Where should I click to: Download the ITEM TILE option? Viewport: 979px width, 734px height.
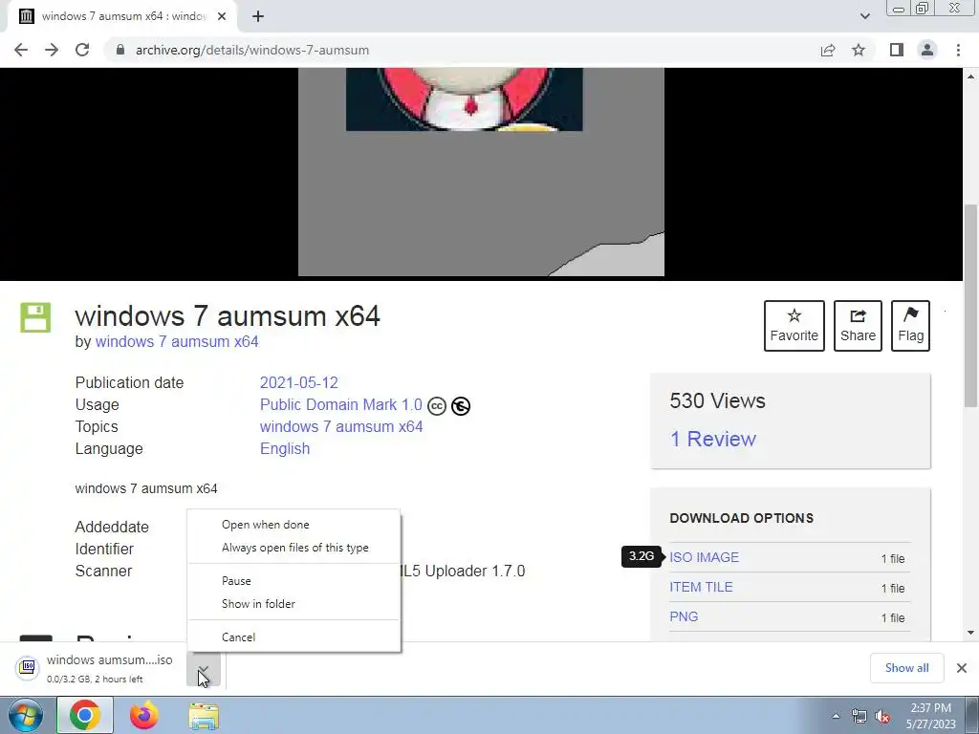[701, 587]
